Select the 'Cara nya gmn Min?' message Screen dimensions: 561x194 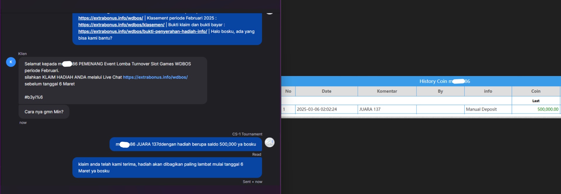[x=44, y=112]
